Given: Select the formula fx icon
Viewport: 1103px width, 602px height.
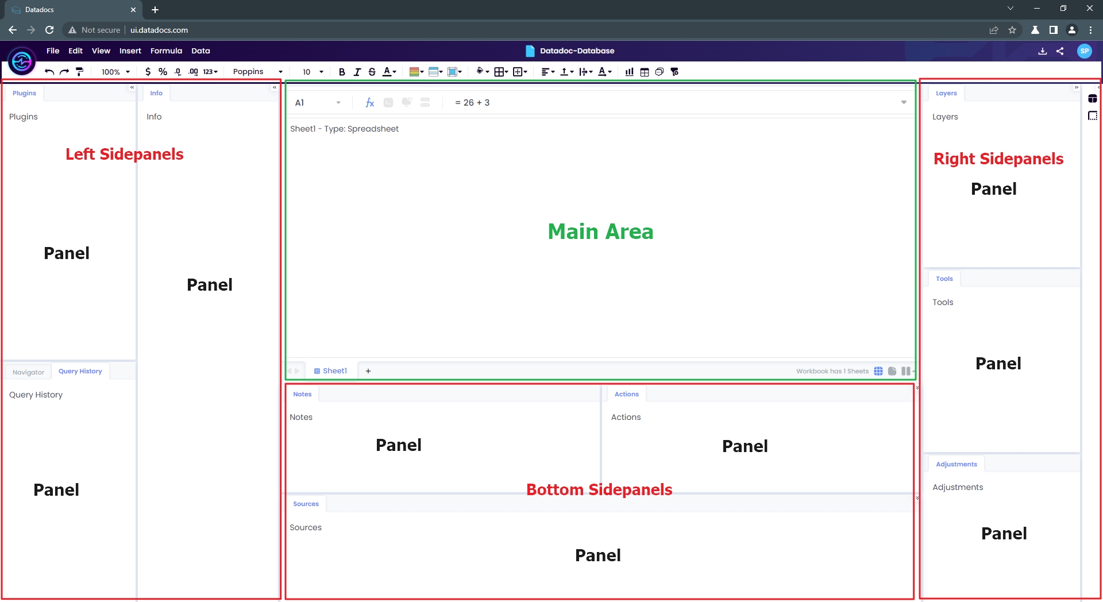Looking at the screenshot, I should [x=369, y=102].
